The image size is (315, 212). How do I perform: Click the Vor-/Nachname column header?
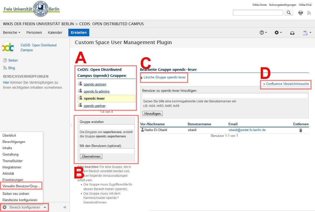152,124
